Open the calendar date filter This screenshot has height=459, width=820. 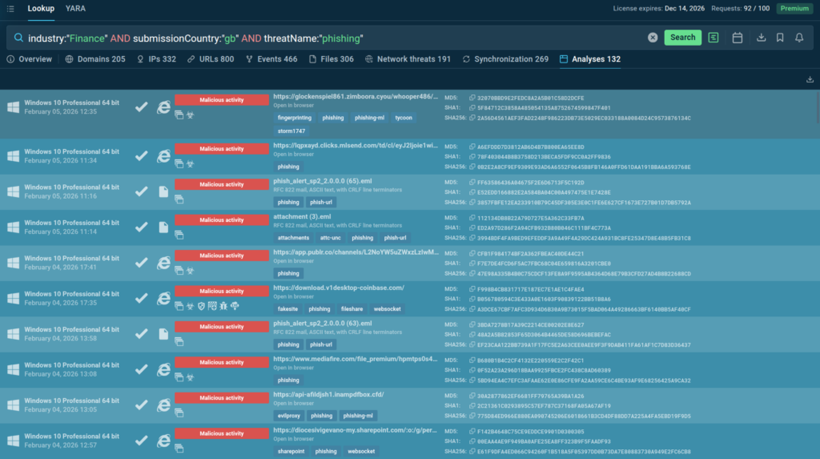(738, 38)
